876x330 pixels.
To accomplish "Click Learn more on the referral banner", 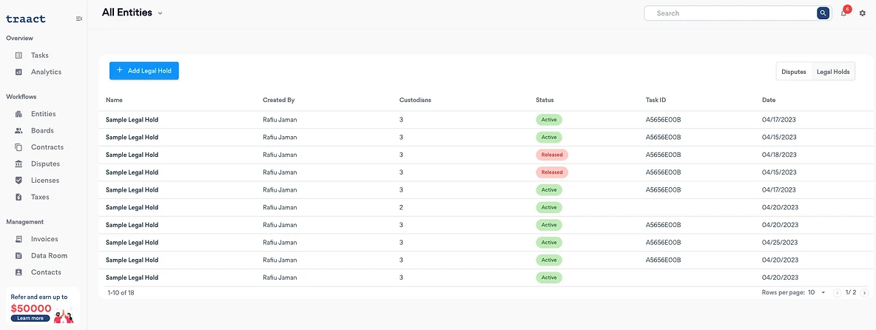I will coord(30,318).
